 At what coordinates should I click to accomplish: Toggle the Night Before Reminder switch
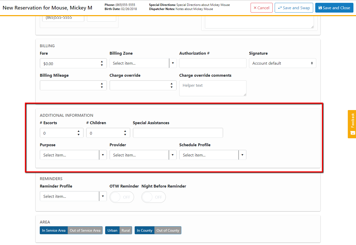(x=154, y=197)
